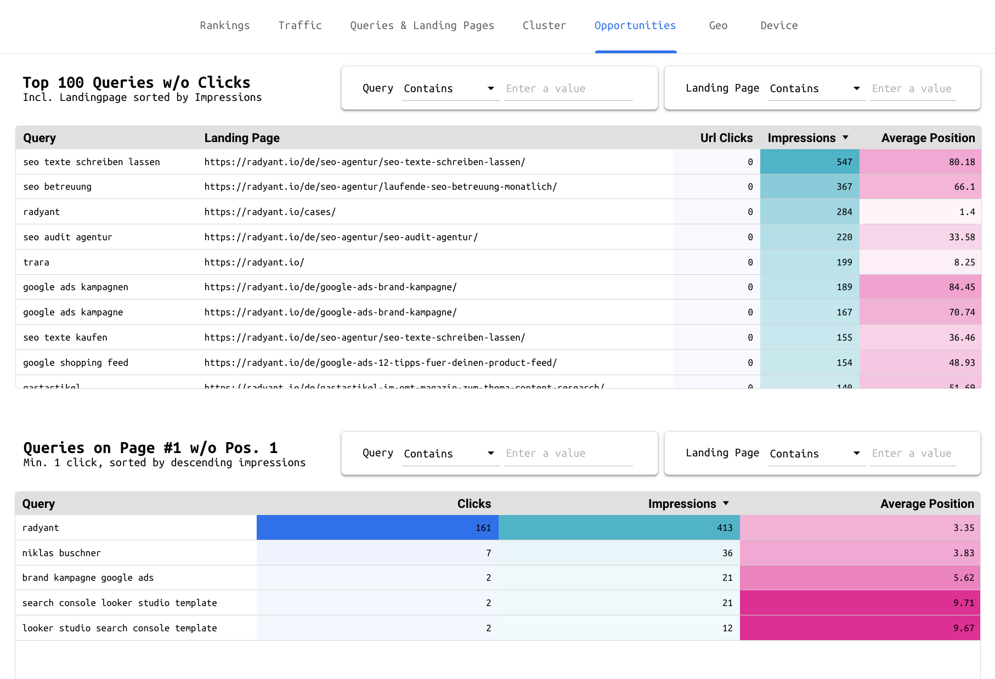The height and width of the screenshot is (679, 995).
Task: Sort bottom table by Average Position
Action: click(927, 504)
